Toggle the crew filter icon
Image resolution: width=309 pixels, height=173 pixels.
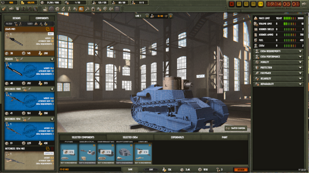click(x=20, y=24)
